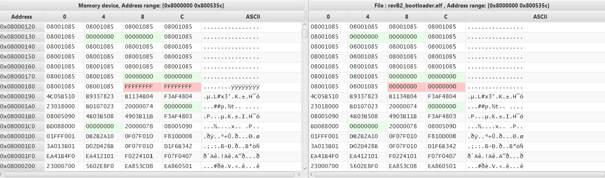Click the scroll down arrow in memory panel
605x178 pixels.
[305, 168]
